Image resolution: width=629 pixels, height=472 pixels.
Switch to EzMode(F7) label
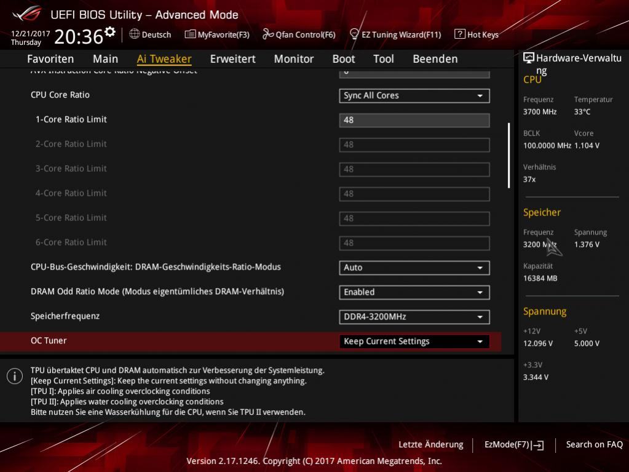[507, 445]
